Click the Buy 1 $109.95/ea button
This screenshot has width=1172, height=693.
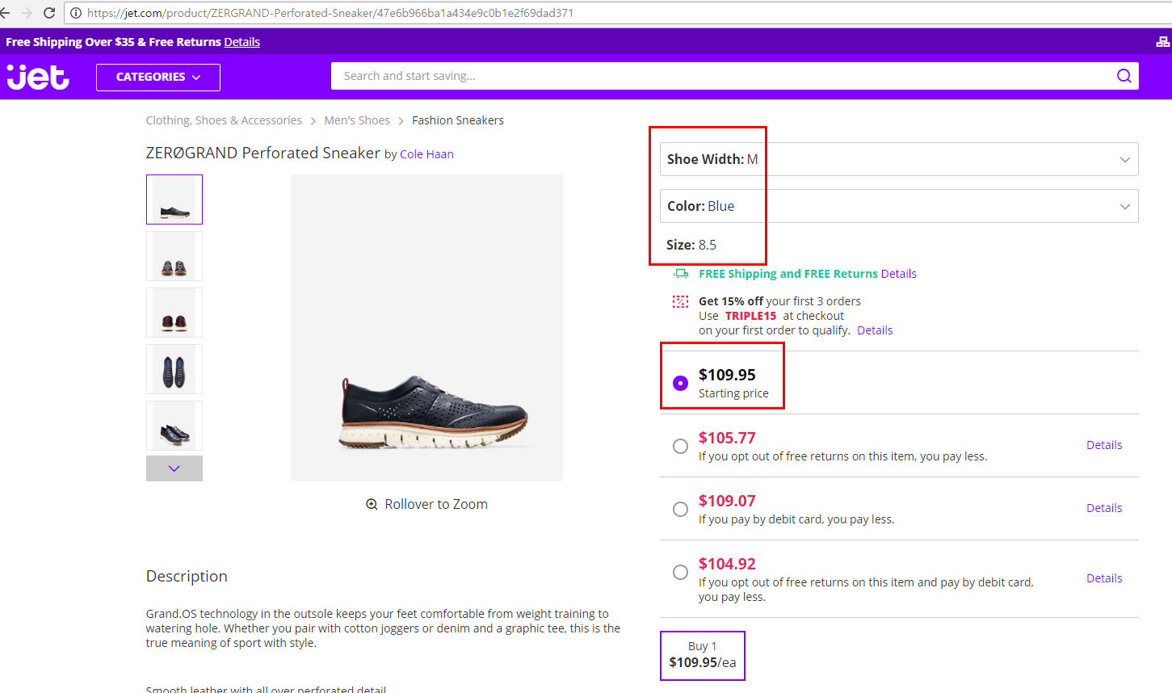tap(703, 655)
